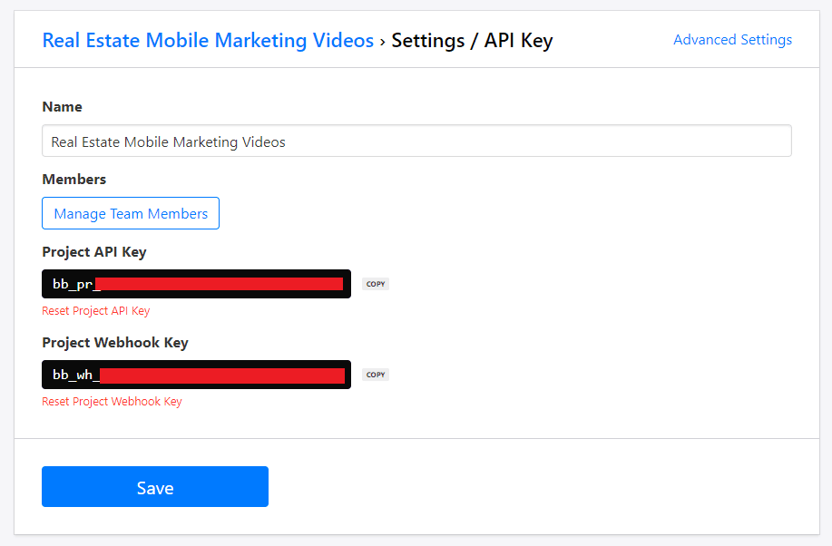832x546 pixels.
Task: Select the project Name input field
Action: (416, 141)
